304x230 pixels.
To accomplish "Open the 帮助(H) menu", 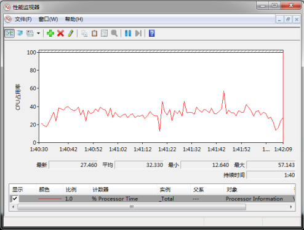I will coord(74,19).
